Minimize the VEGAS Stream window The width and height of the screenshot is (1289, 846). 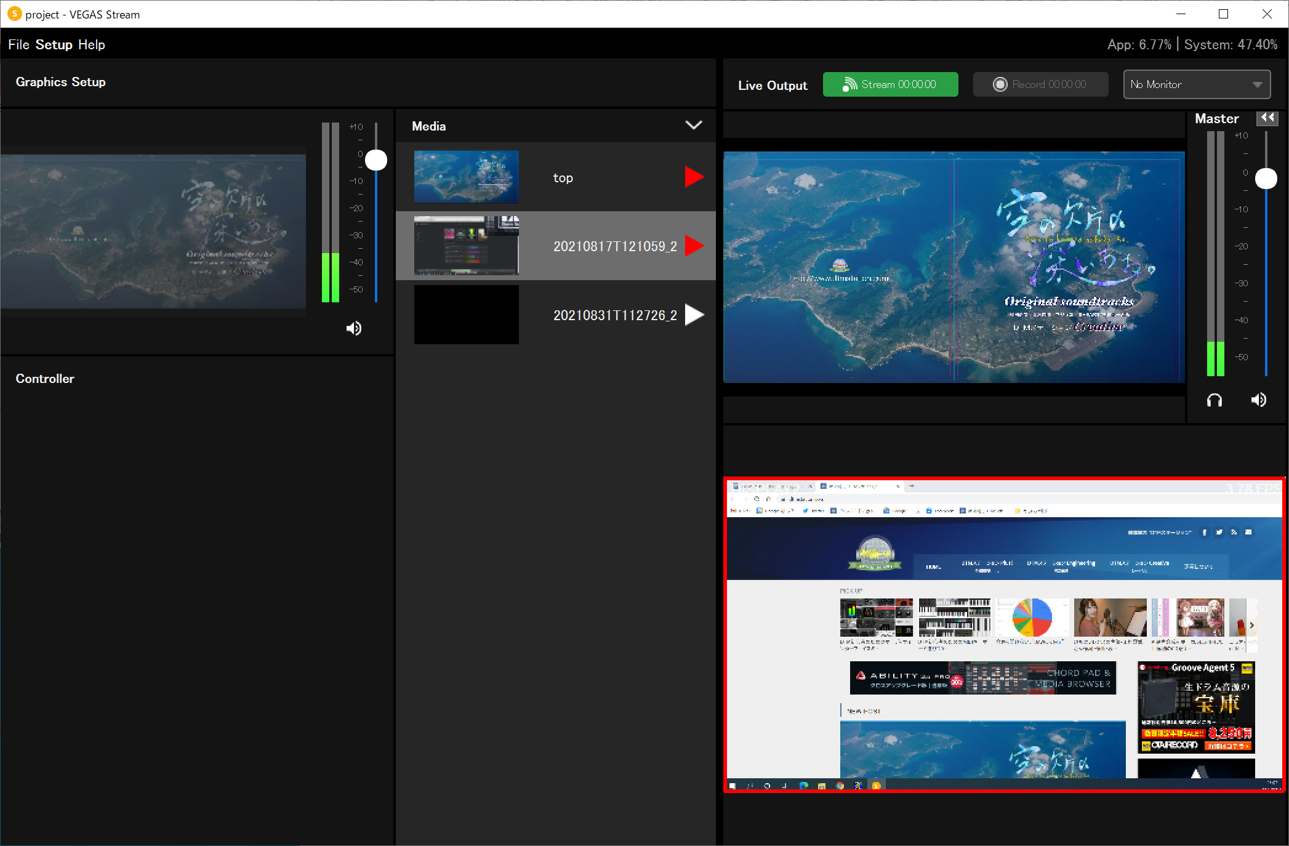(1181, 14)
